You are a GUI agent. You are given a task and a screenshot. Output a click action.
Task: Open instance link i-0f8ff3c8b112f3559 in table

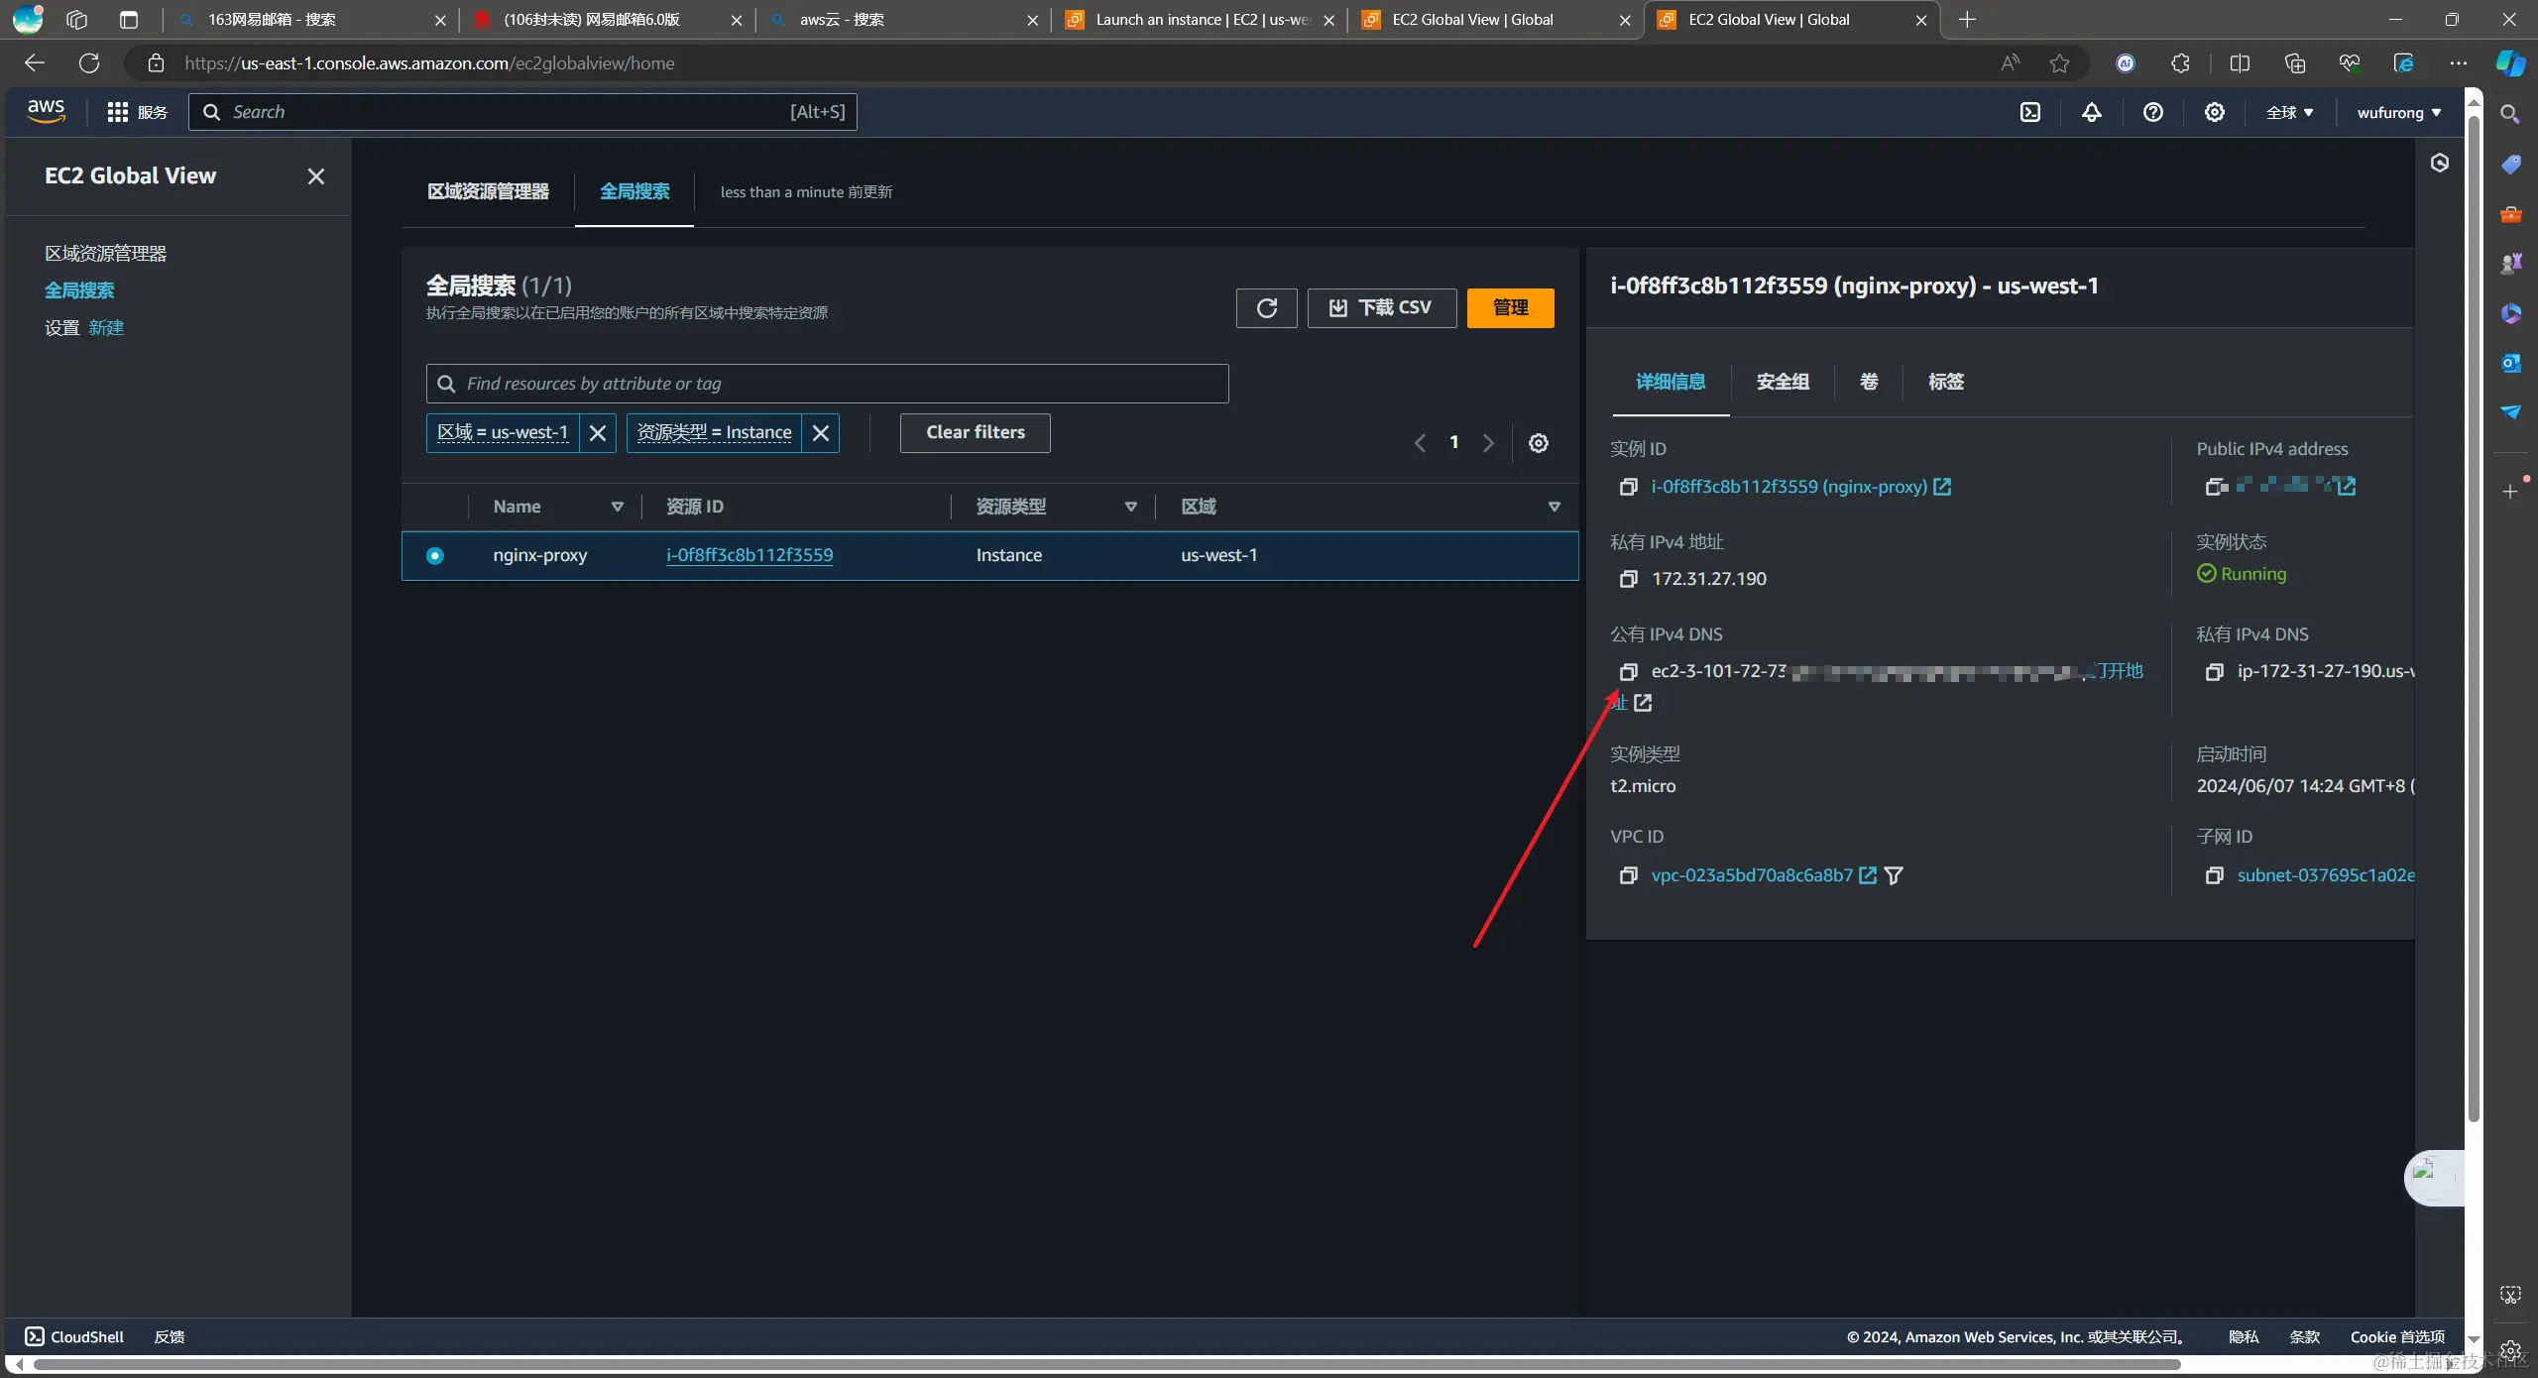pos(750,555)
